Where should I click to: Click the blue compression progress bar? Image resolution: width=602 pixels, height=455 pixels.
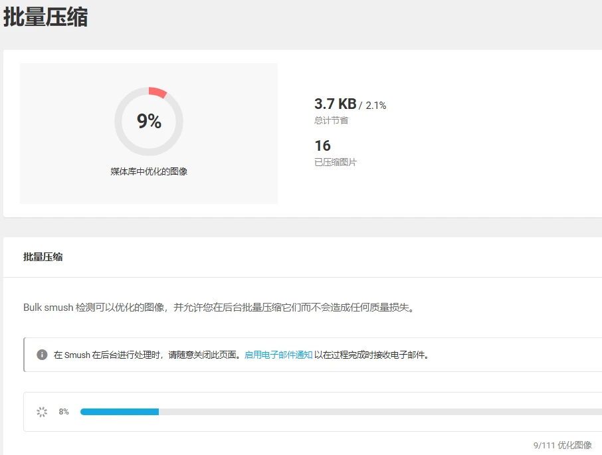click(120, 411)
